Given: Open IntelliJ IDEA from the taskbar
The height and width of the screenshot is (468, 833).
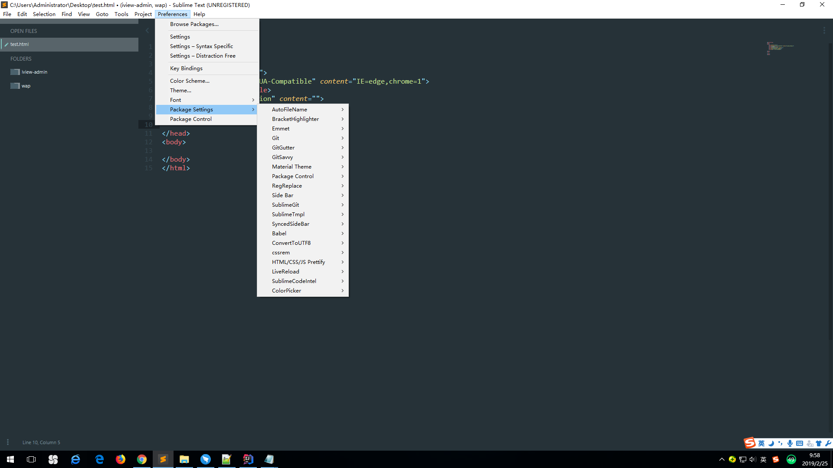Looking at the screenshot, I should coord(248,459).
